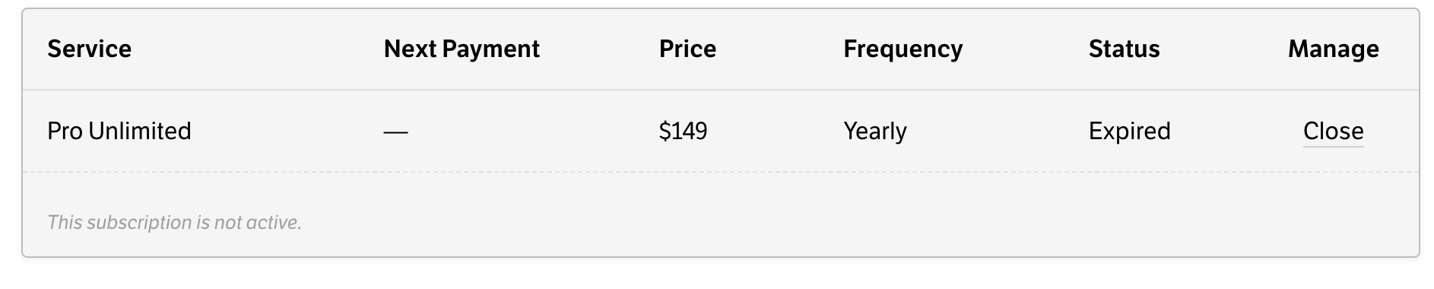Click the Yearly frequency value
This screenshot has width=1434, height=289.
(874, 132)
